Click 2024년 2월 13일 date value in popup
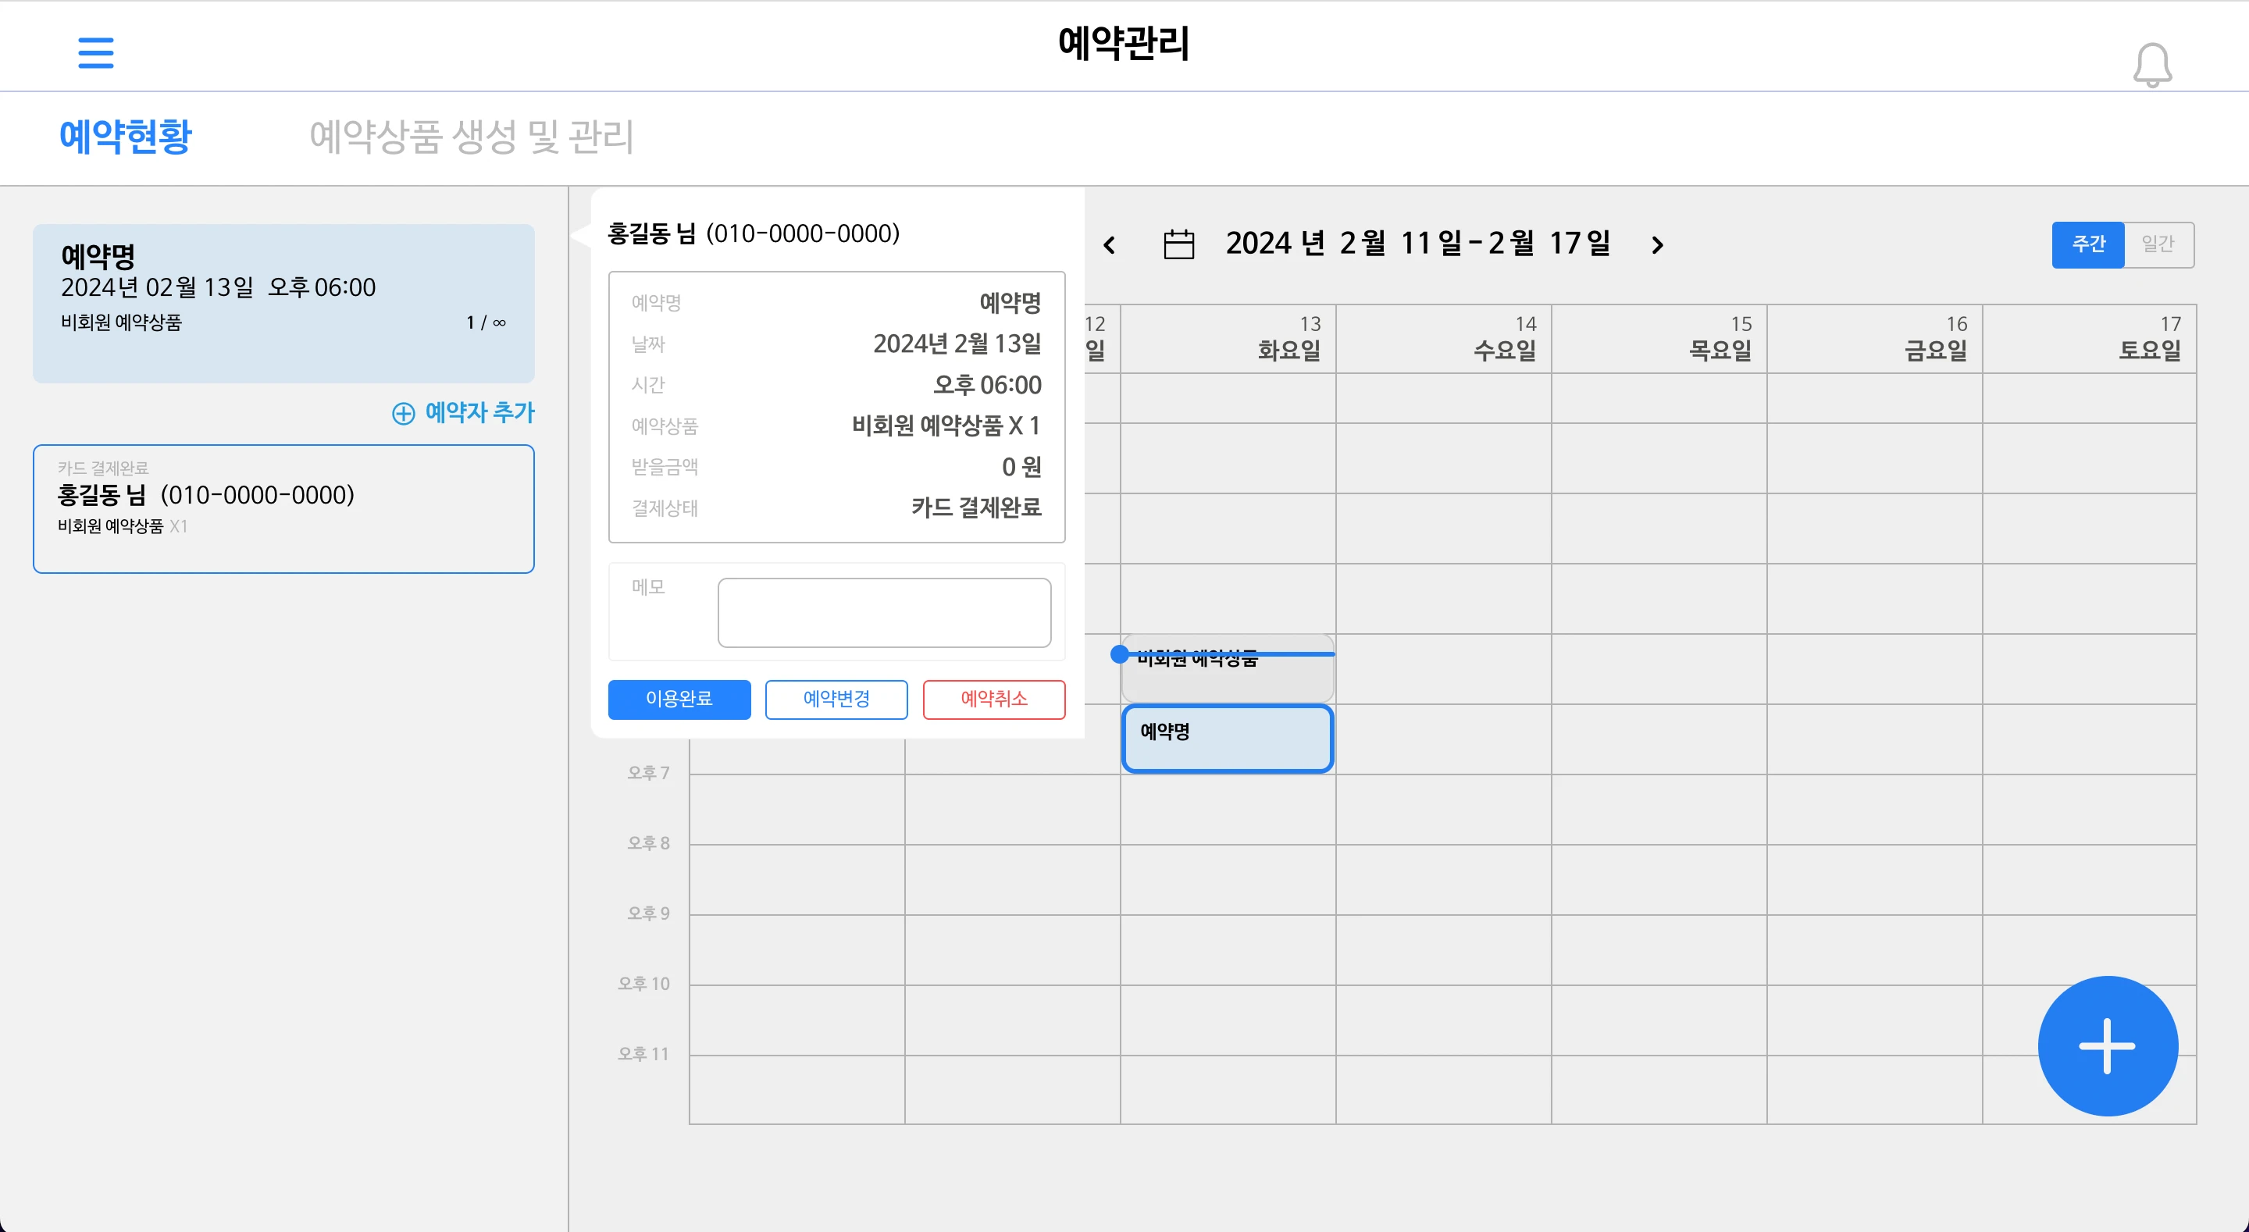This screenshot has width=2249, height=1232. pos(957,344)
